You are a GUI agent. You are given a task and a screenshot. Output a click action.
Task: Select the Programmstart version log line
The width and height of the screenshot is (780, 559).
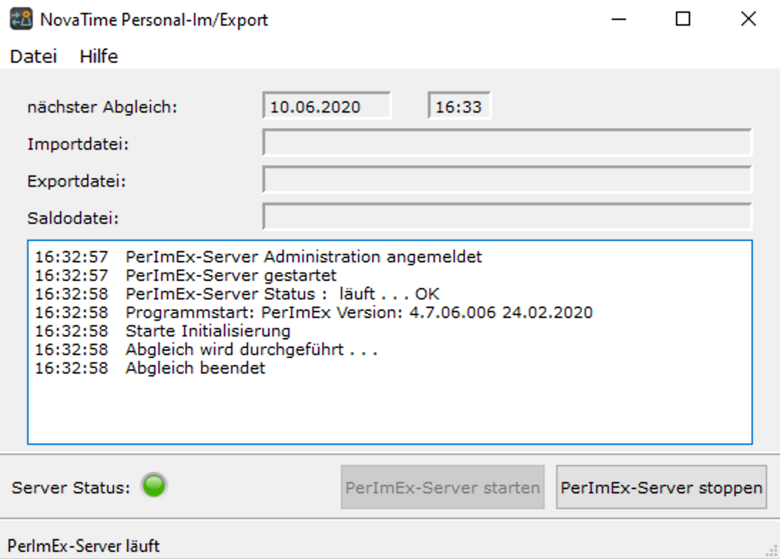pyautogui.click(x=314, y=312)
